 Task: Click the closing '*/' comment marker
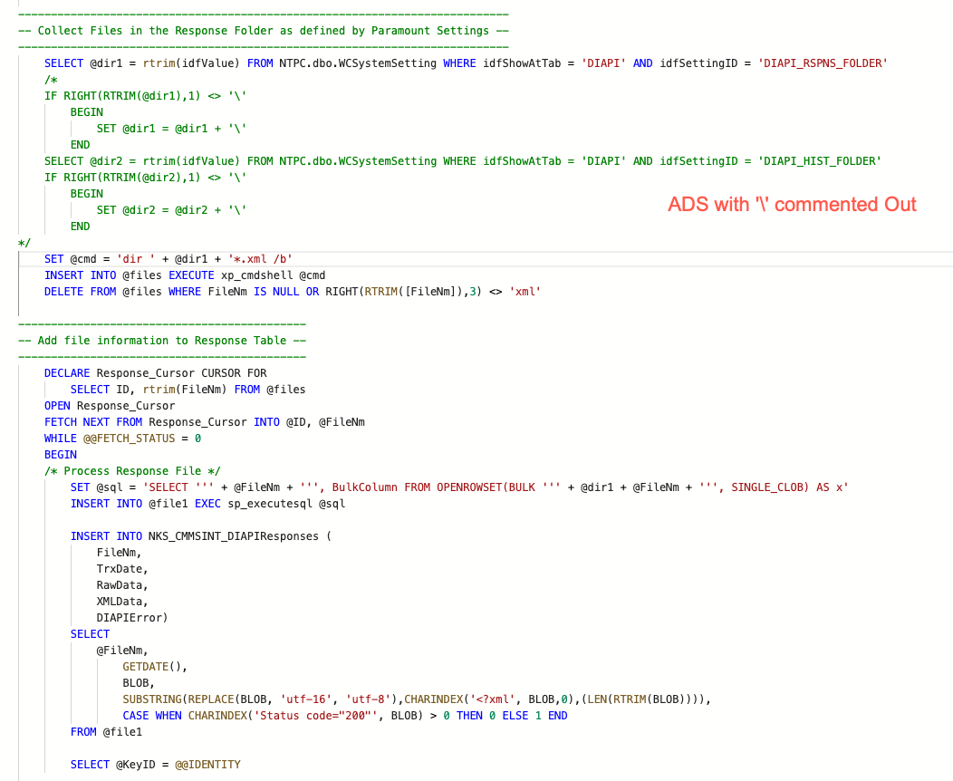(x=24, y=243)
